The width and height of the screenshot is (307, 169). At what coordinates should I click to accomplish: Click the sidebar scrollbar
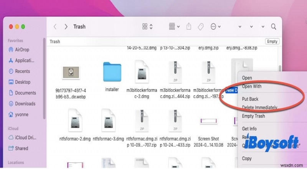tap(44, 78)
